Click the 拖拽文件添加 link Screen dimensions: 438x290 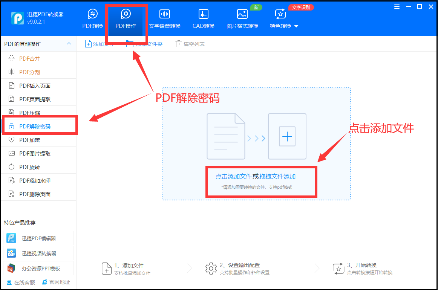point(277,176)
